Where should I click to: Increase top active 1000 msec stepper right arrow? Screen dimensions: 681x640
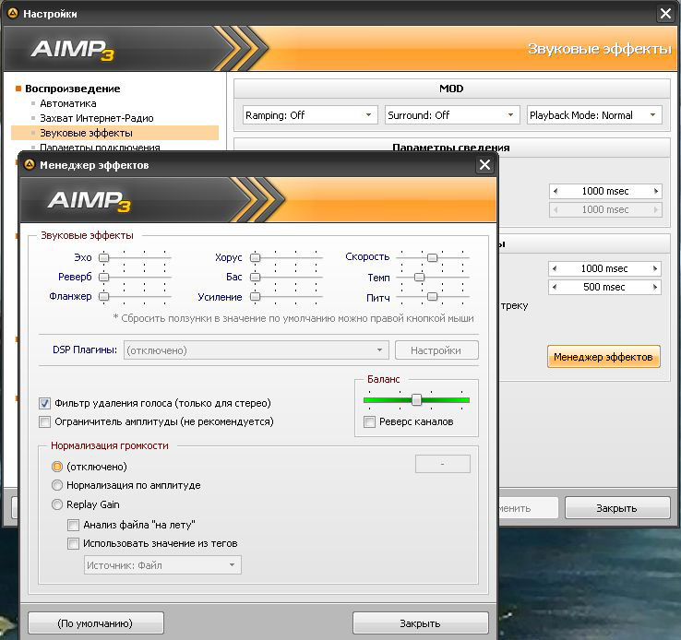(656, 191)
